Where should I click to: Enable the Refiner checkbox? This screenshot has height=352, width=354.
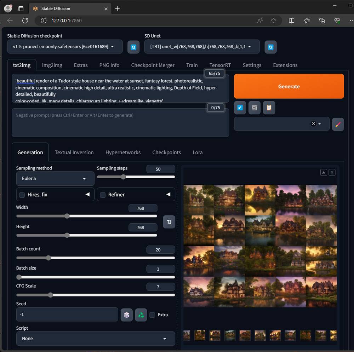(103, 195)
